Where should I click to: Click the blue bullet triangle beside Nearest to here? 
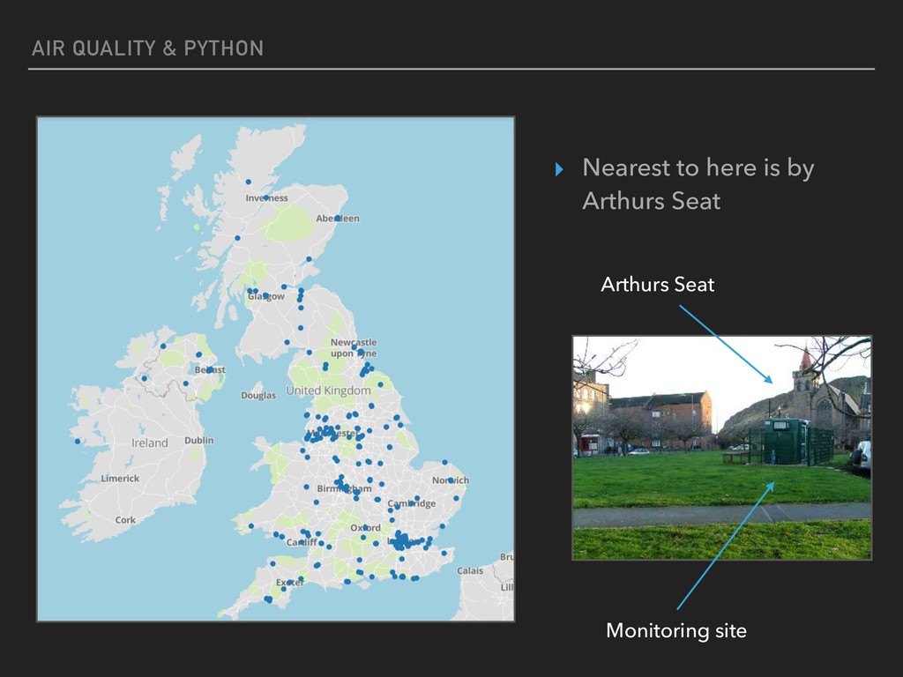coord(558,169)
